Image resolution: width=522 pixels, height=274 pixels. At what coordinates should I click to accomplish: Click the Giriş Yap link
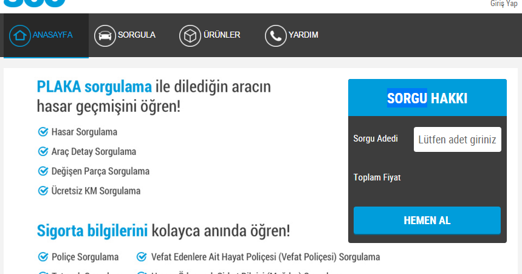[x=504, y=4]
